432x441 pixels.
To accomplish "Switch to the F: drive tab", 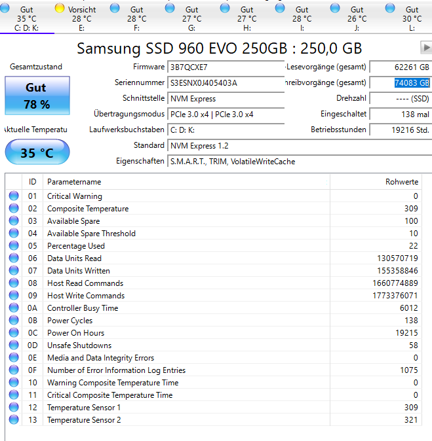I will coord(136,18).
